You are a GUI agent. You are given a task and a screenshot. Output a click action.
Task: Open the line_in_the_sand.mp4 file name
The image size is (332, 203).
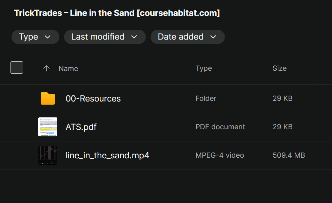coord(108,155)
